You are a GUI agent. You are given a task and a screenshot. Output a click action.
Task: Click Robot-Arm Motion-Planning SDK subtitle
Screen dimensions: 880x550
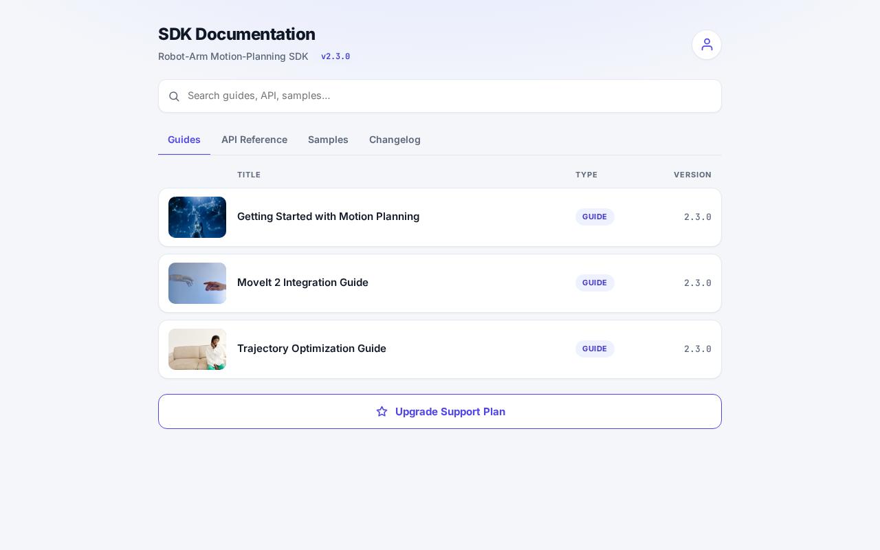pyautogui.click(x=233, y=56)
